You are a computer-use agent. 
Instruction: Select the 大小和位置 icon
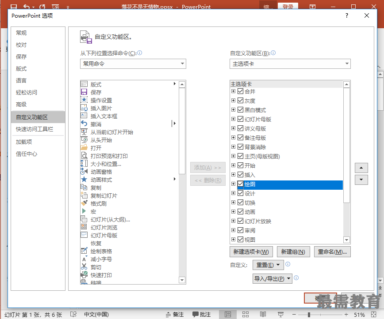84,164
